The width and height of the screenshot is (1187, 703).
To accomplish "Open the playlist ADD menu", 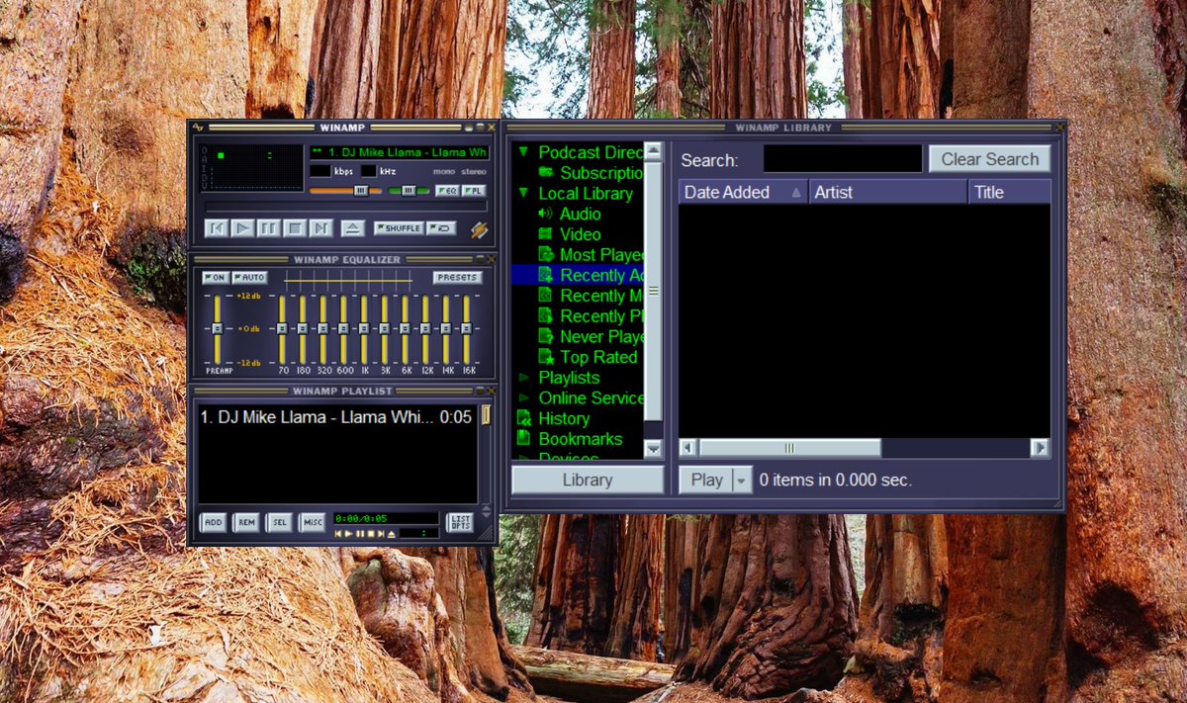I will pyautogui.click(x=213, y=522).
